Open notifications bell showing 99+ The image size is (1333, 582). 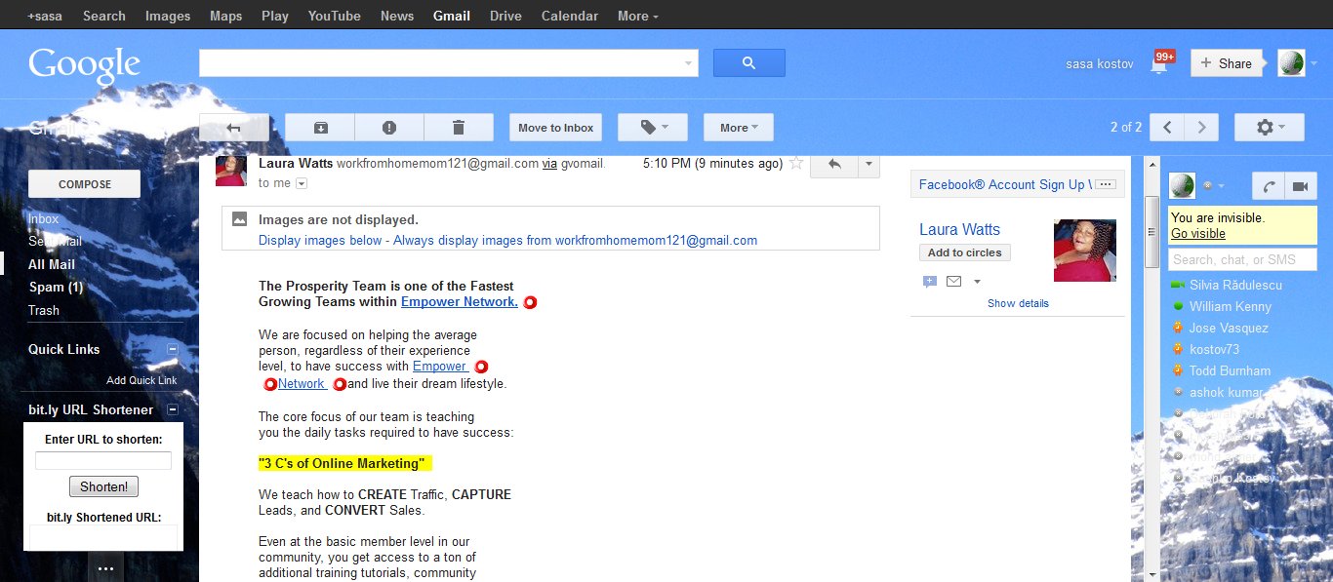[x=1161, y=62]
